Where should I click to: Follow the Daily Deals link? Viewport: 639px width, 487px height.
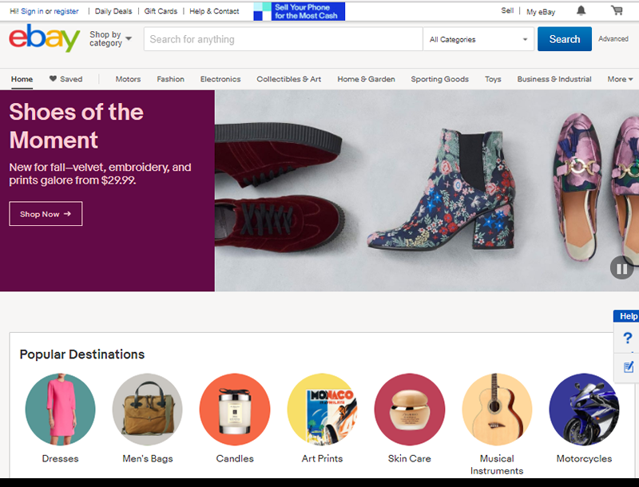pos(114,11)
